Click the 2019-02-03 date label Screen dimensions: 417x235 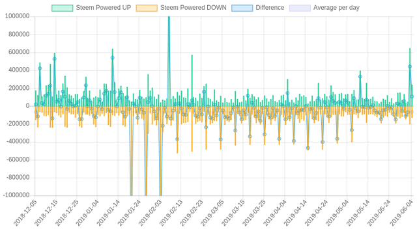coord(150,213)
